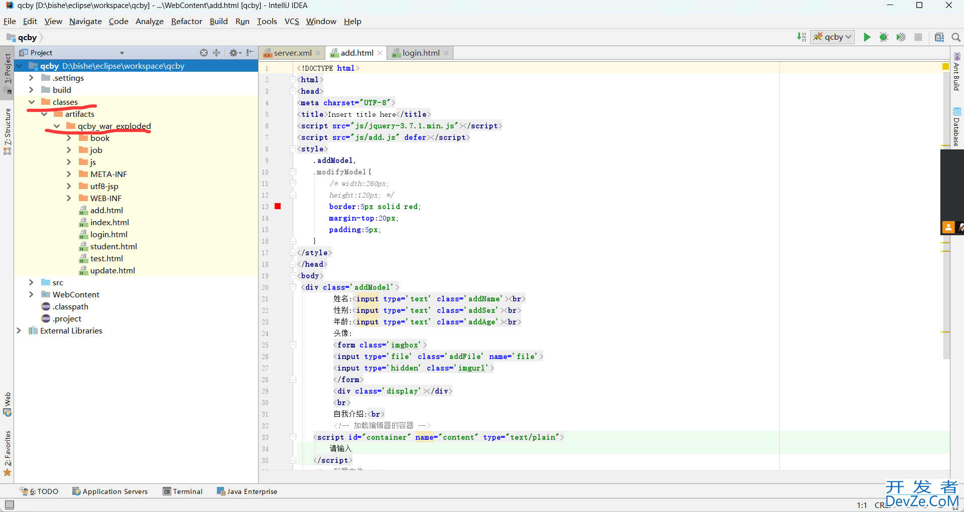Click the yellow inspection status indicator
Screen dimensions: 964x512
945,66
